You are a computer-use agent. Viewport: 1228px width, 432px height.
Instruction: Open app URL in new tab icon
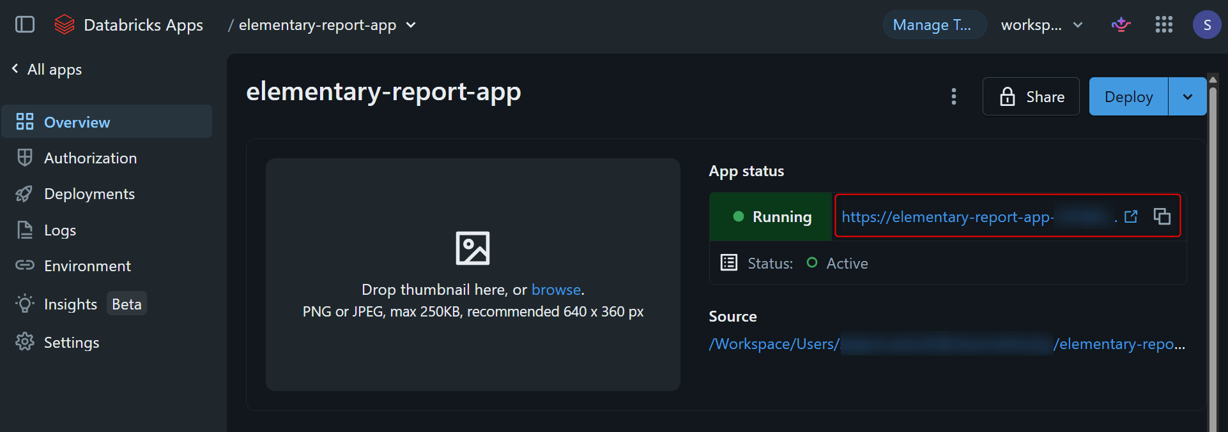point(1131,216)
